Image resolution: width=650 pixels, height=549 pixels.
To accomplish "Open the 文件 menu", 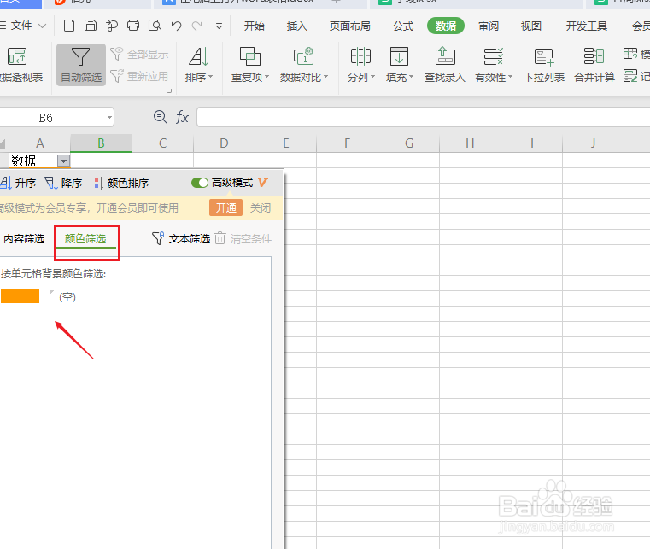I will point(23,26).
